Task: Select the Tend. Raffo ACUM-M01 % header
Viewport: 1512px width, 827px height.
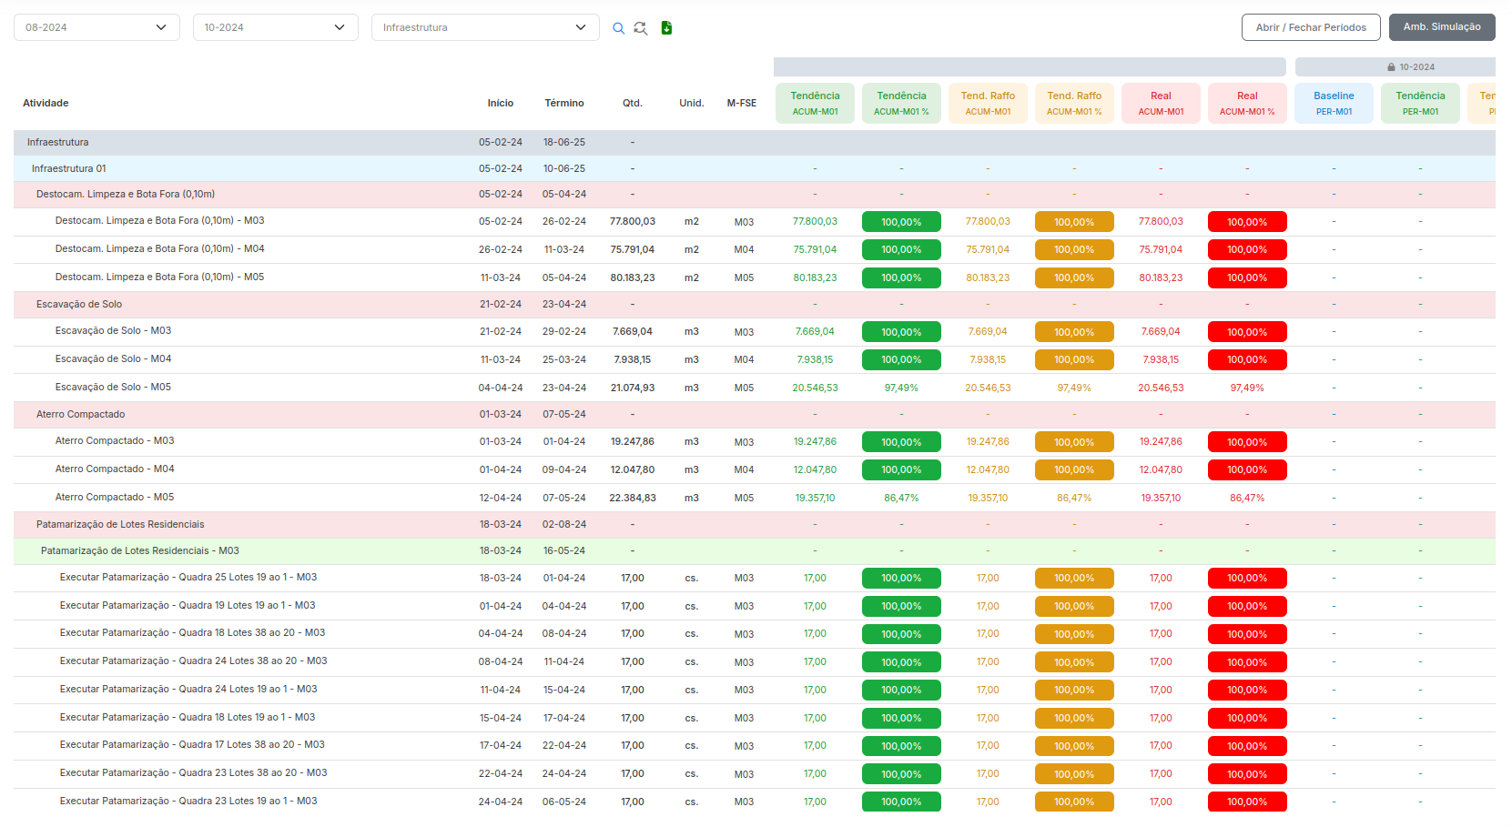Action: point(1074,103)
